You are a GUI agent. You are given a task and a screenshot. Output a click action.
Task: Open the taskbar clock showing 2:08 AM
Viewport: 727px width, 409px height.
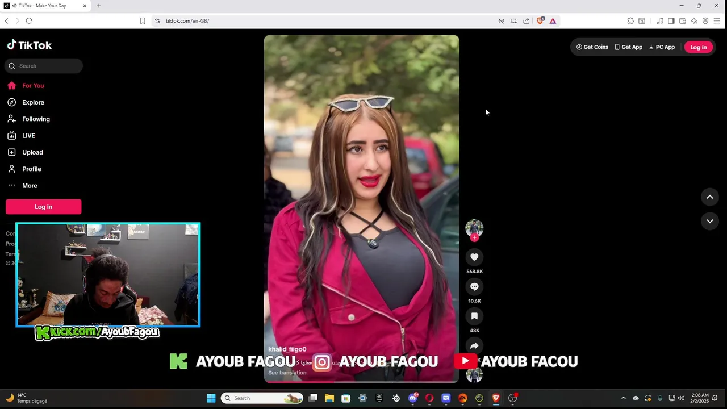[x=700, y=398]
